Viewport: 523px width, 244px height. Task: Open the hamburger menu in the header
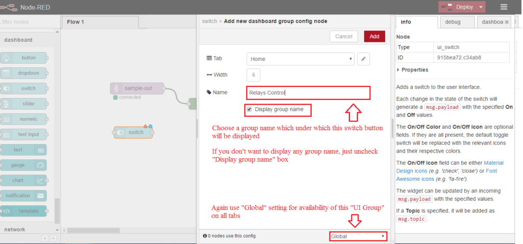point(504,7)
